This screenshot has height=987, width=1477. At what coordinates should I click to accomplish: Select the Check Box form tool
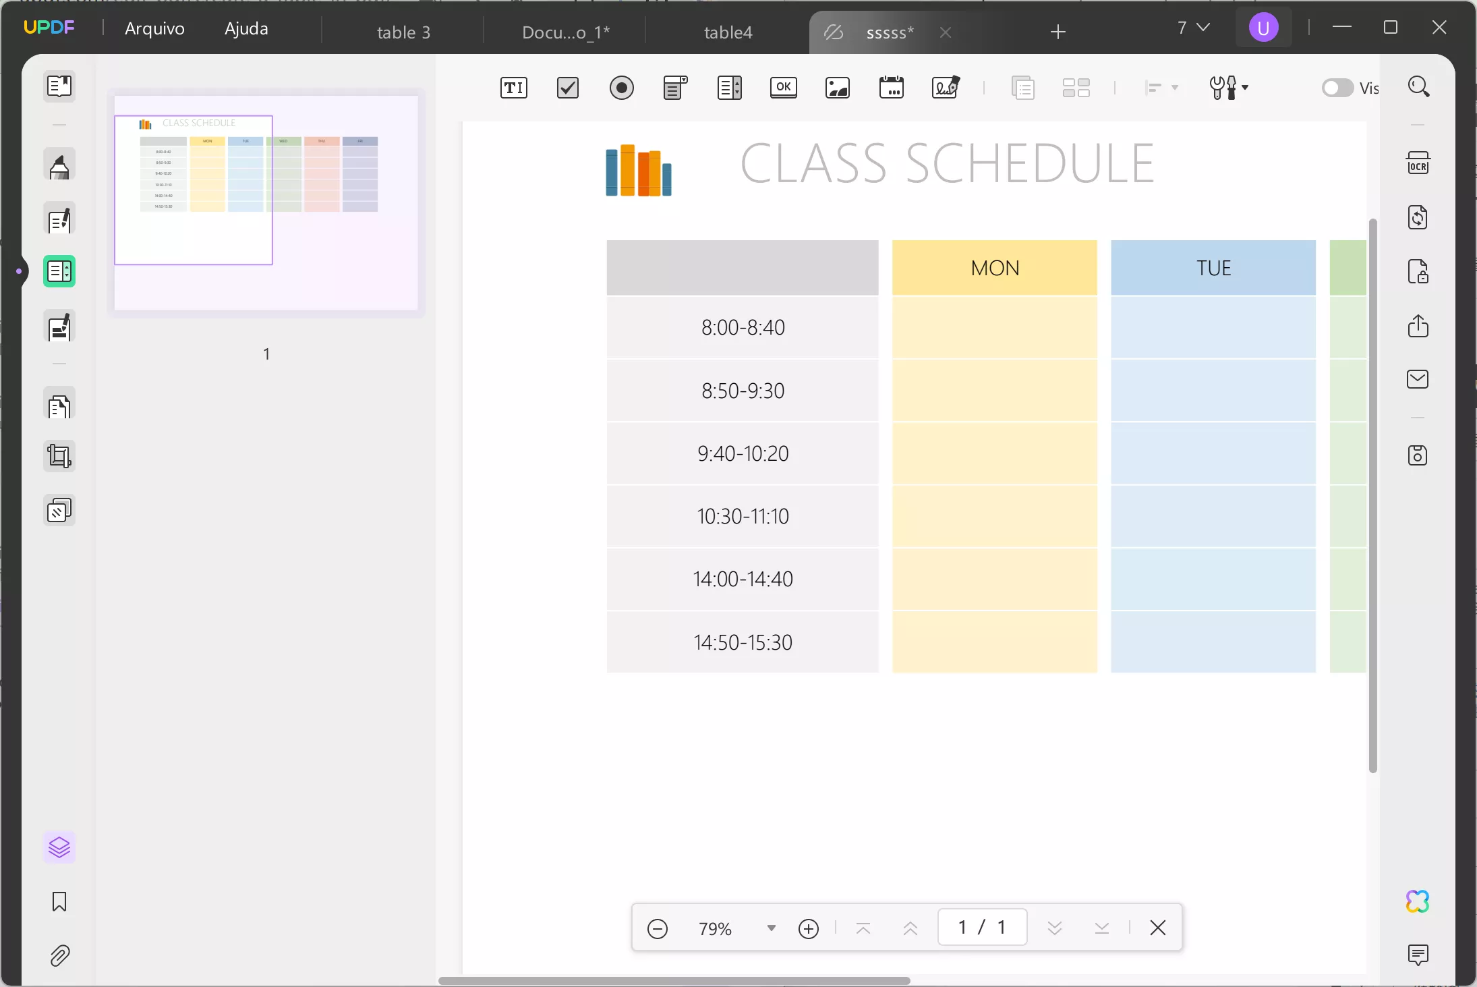coord(567,88)
